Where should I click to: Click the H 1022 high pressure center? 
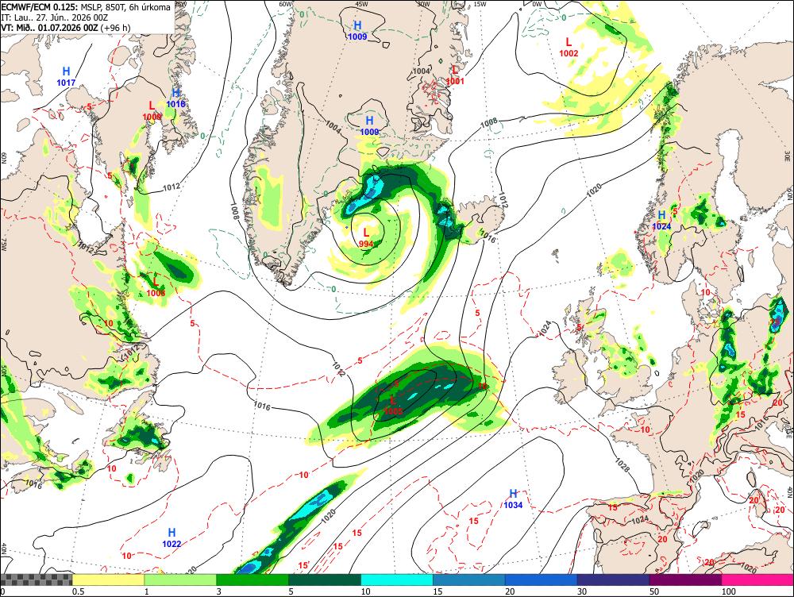coord(172,537)
